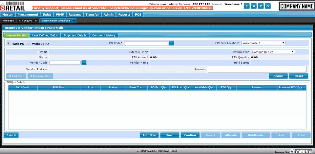The image size is (315, 154).
Task: Click the Add SKU button
Action: tap(16, 76)
